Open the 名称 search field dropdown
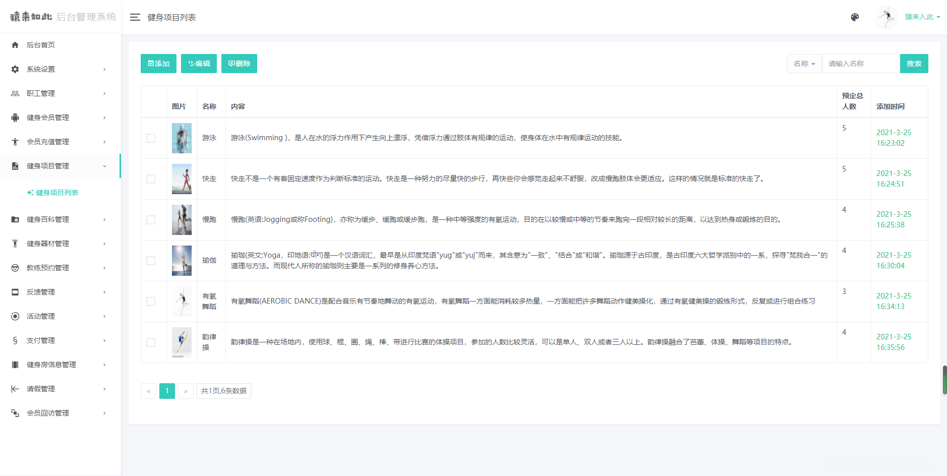Image resolution: width=947 pixels, height=476 pixels. pyautogui.click(x=804, y=64)
